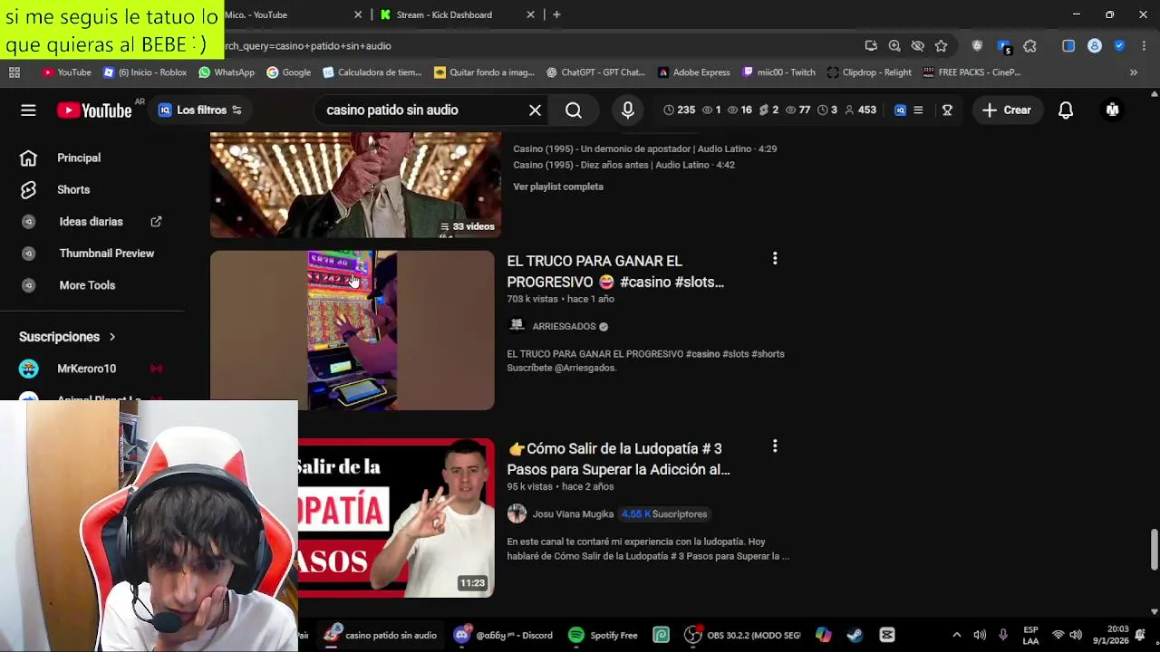Viewport: 1160px width, 652px height.
Task: Open the Casino 1995 playlist thumbnail
Action: click(x=355, y=185)
